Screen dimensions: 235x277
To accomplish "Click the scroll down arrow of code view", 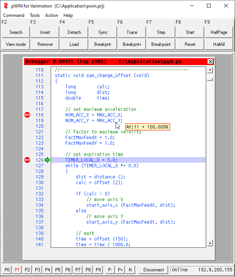I will pos(210,243).
